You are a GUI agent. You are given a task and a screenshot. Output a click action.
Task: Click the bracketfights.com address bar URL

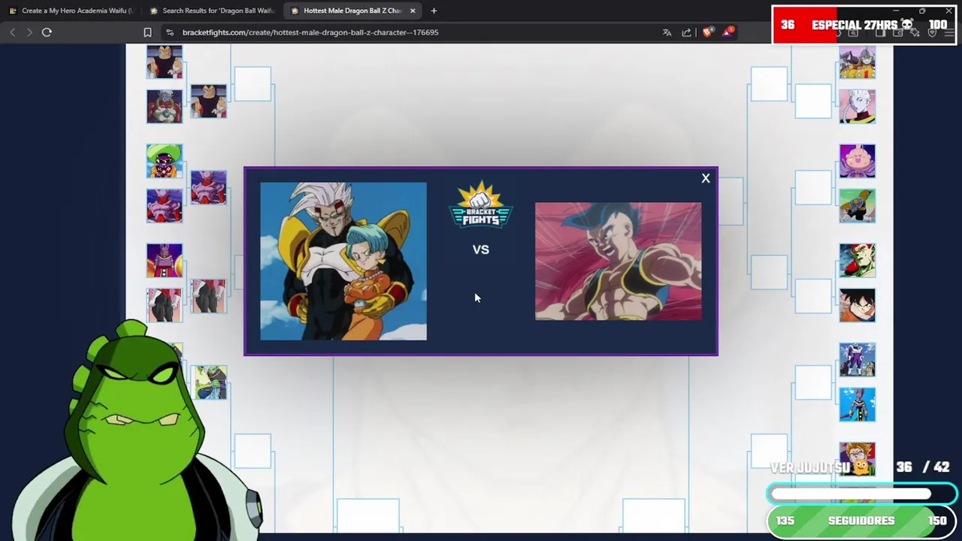(310, 32)
